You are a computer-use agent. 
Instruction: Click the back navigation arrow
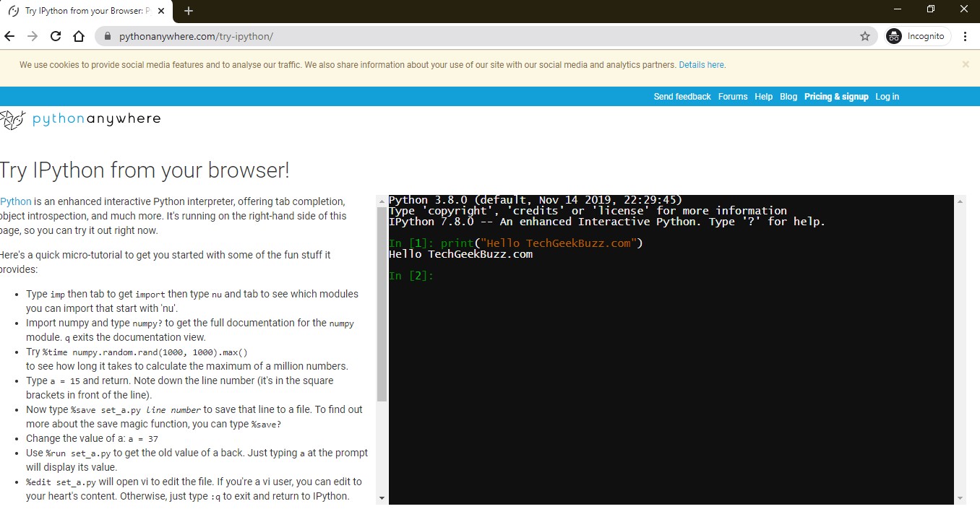coord(9,36)
